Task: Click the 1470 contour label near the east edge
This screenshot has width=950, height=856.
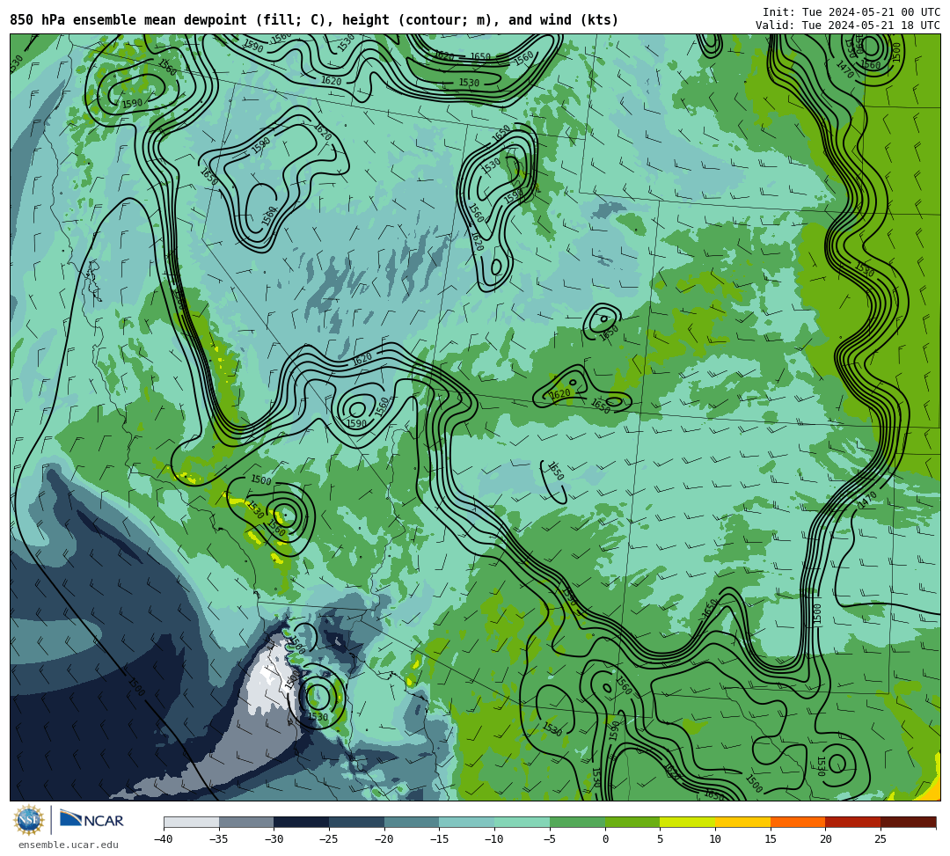Action: [867, 499]
